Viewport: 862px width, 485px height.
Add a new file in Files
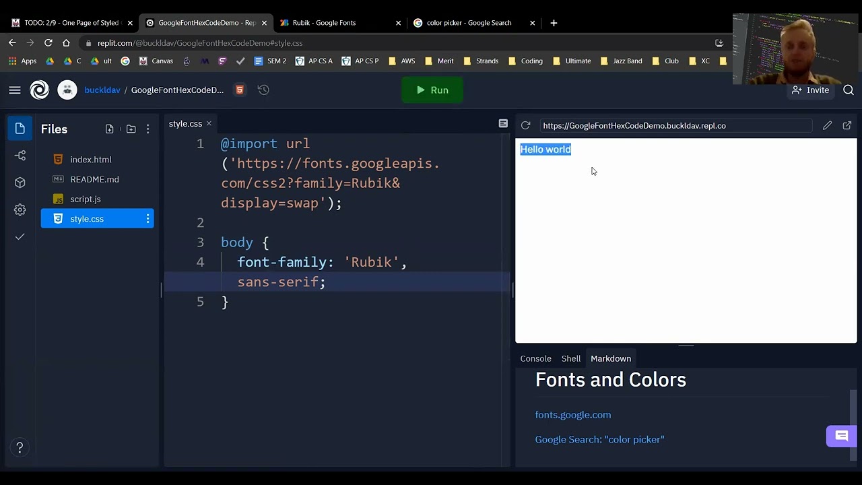click(x=109, y=129)
